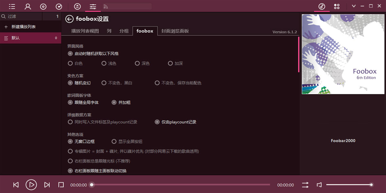Click the back arrow on foobox设置 page
The width and height of the screenshot is (386, 193).
coord(69,19)
